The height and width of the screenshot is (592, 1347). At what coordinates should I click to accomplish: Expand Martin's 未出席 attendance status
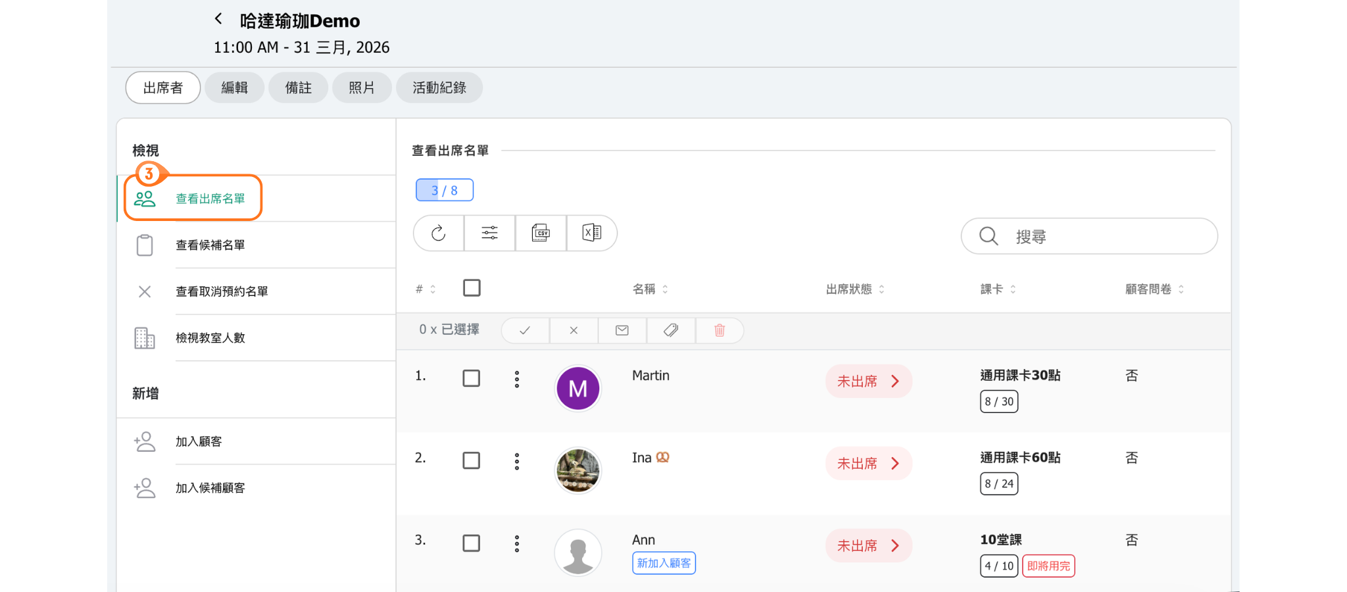(x=868, y=382)
